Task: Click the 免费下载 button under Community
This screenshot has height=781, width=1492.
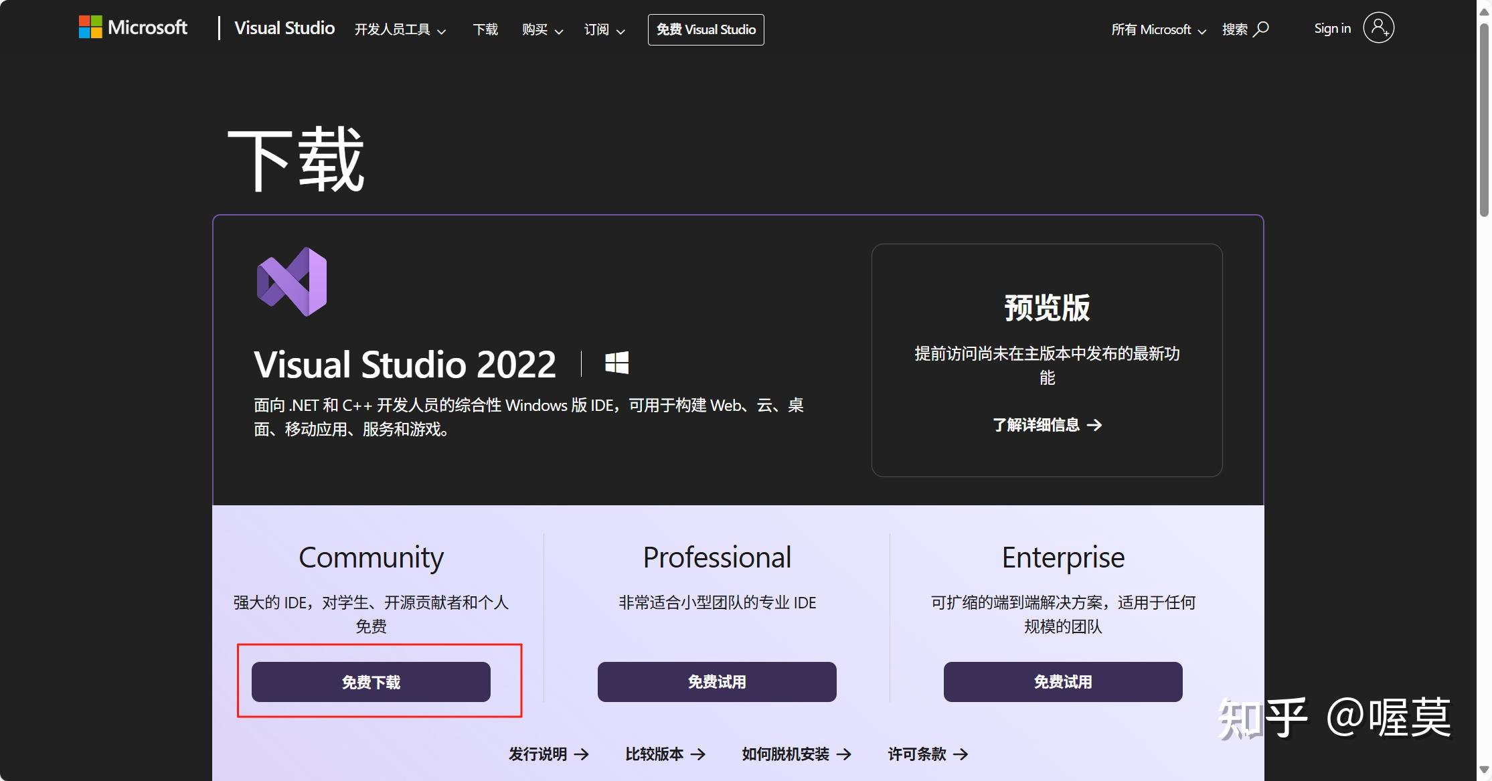Action: [x=370, y=681]
